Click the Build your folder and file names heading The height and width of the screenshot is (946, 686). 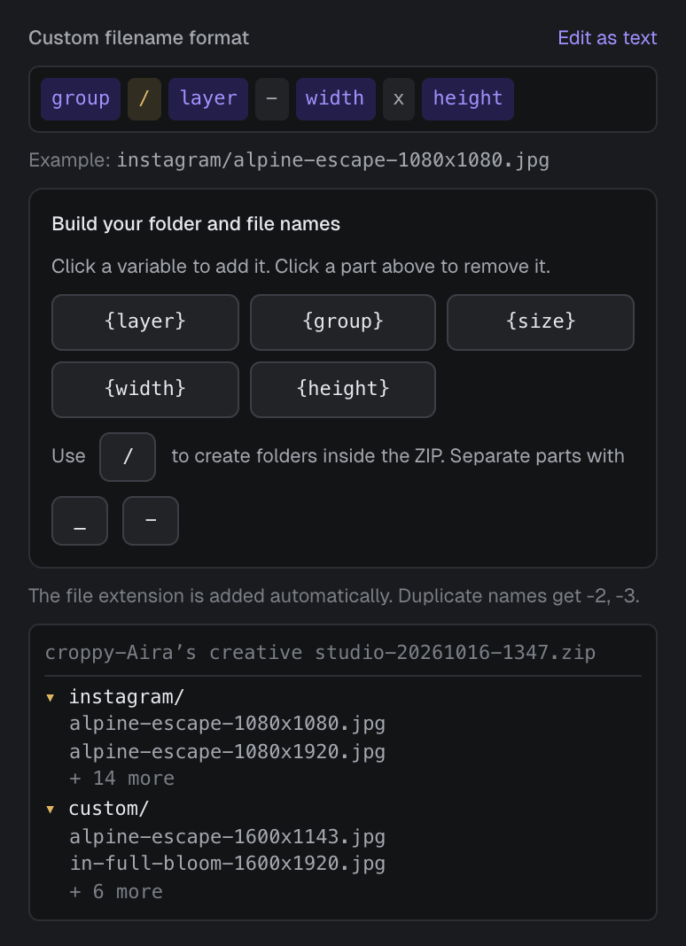(196, 224)
